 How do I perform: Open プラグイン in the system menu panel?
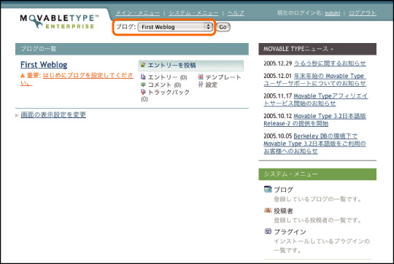pyautogui.click(x=290, y=232)
